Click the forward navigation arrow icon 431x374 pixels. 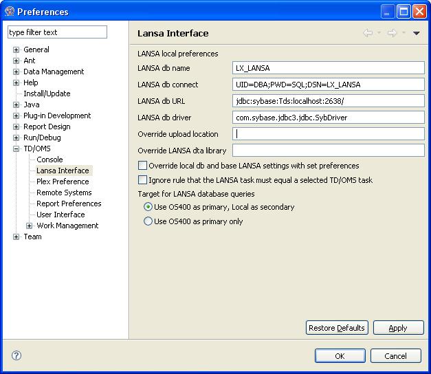pos(392,33)
